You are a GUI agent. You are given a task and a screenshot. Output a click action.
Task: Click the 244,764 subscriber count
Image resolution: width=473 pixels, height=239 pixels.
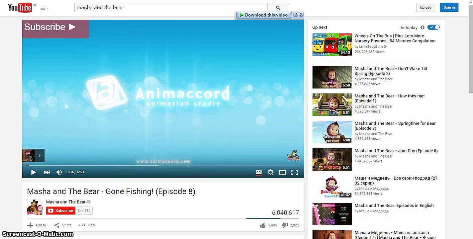pos(84,210)
